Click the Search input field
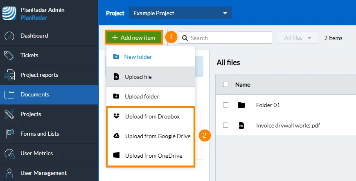 coord(225,38)
